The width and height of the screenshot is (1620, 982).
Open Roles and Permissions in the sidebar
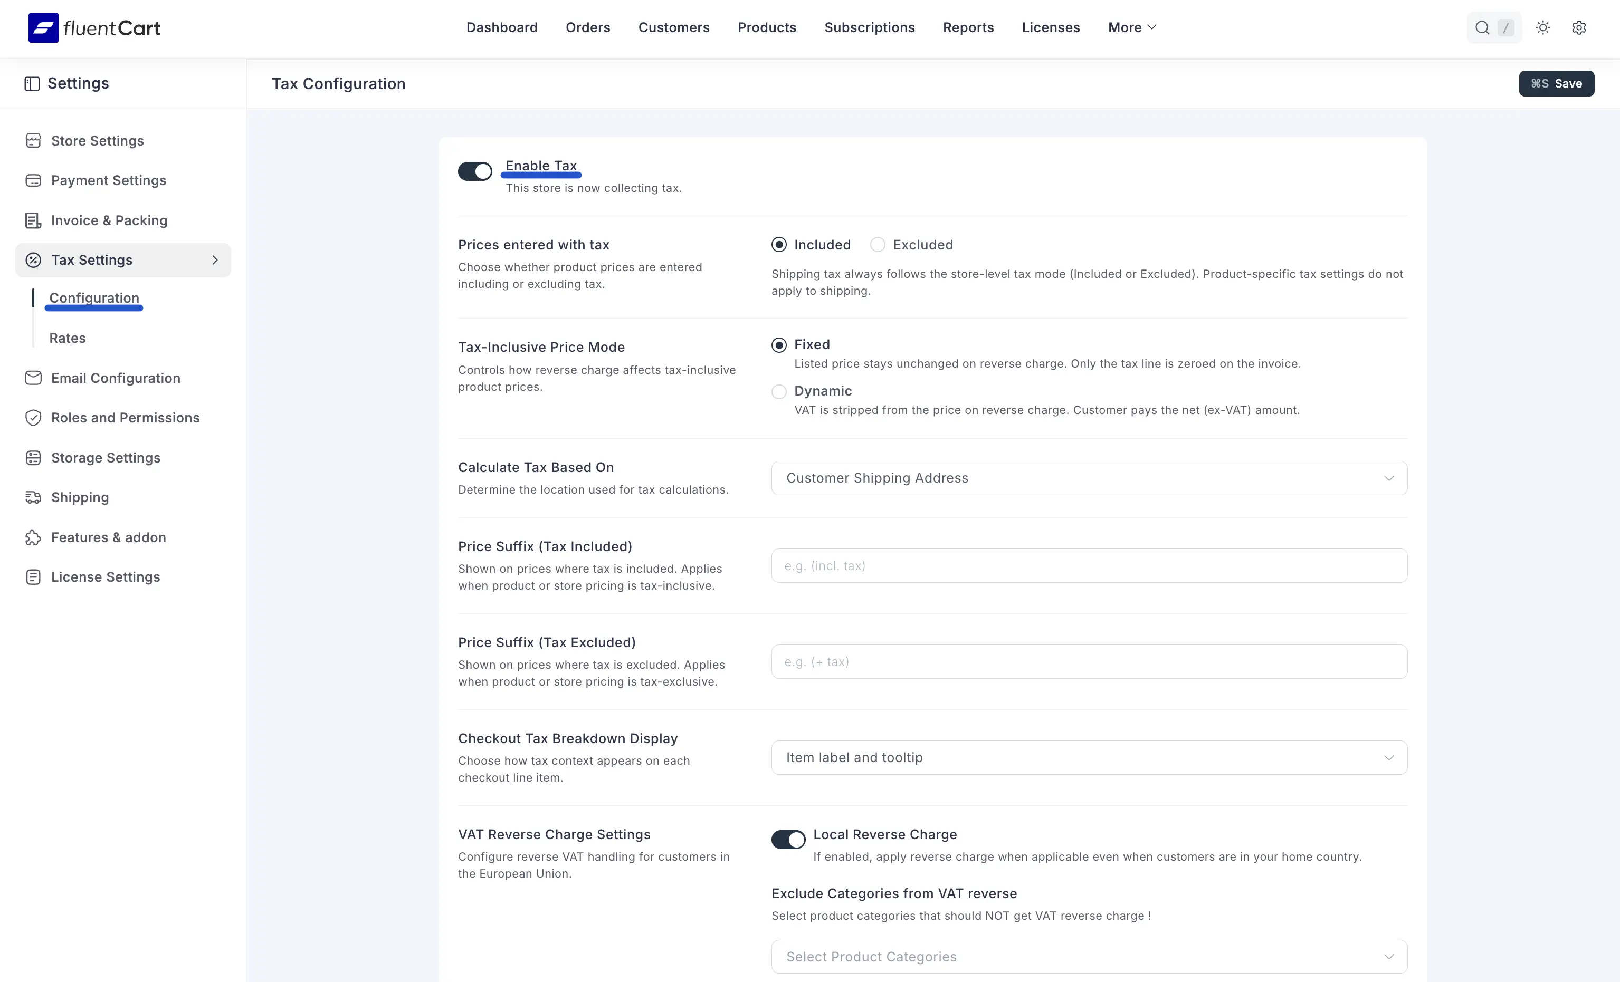(x=125, y=418)
